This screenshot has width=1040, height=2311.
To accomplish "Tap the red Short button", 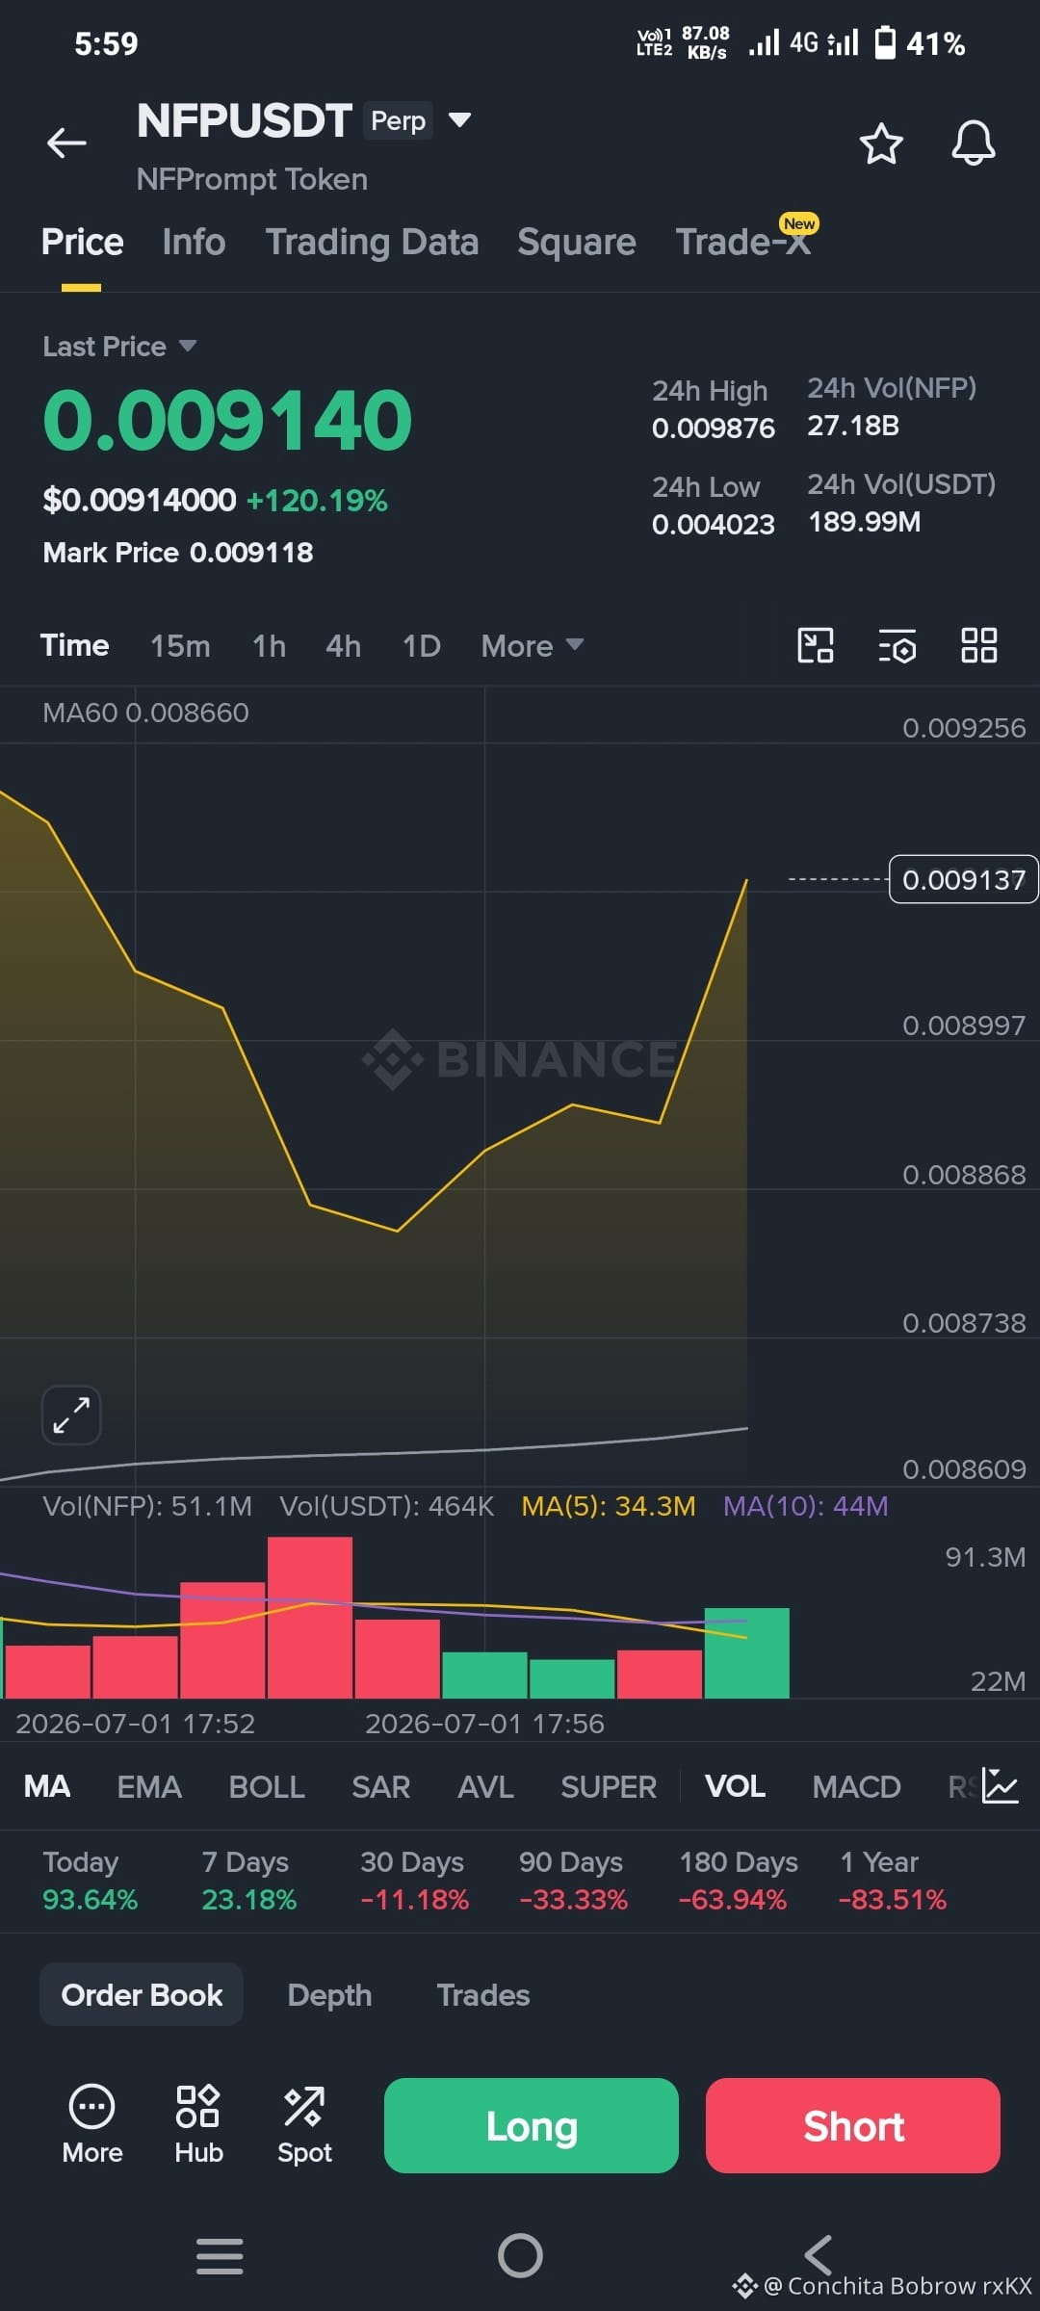I will tap(853, 2125).
